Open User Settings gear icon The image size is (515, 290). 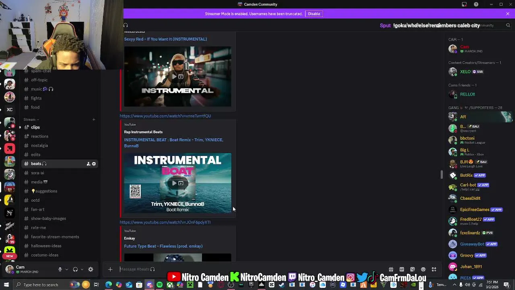91,269
